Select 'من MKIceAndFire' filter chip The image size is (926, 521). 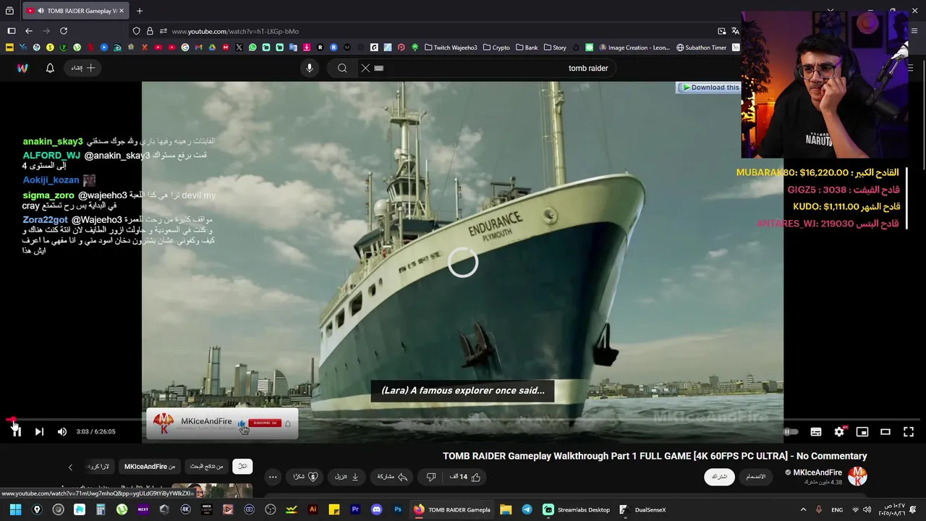pos(150,467)
